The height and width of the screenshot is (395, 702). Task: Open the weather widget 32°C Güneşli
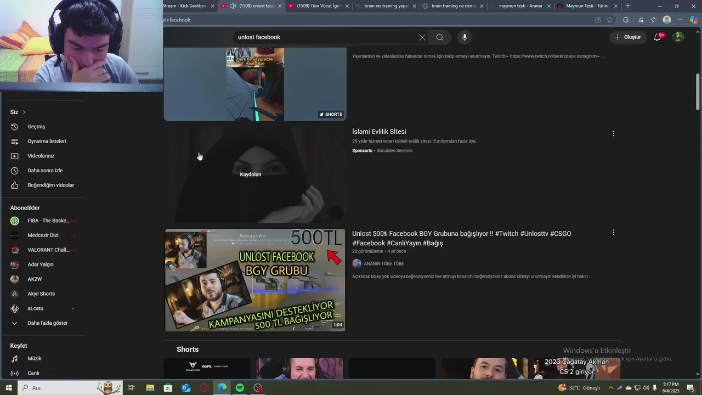(x=579, y=388)
